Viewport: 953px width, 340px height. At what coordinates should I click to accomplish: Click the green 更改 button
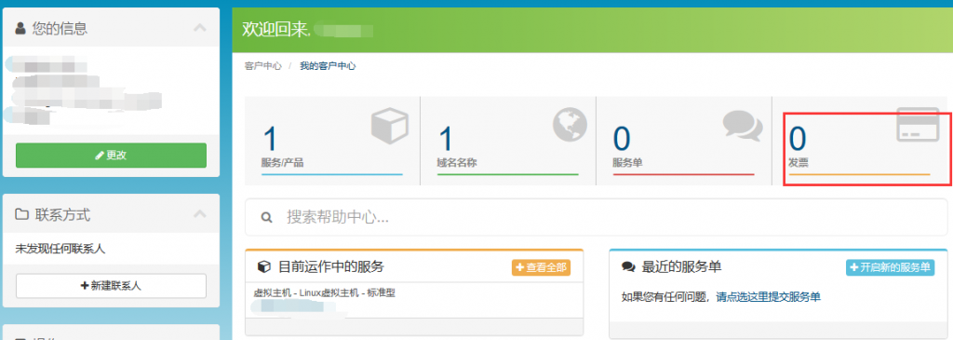tap(112, 156)
